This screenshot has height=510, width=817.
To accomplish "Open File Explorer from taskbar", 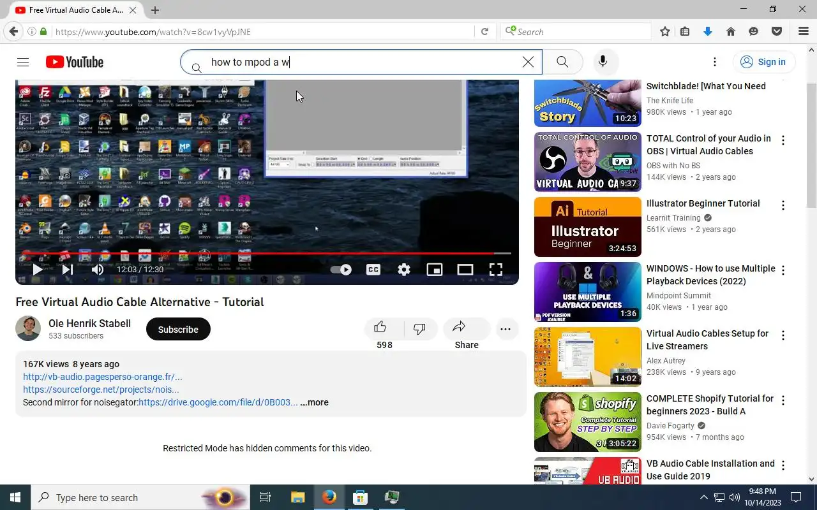I will (298, 497).
